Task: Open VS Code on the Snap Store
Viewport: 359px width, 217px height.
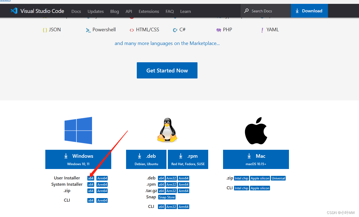Action: [167, 197]
